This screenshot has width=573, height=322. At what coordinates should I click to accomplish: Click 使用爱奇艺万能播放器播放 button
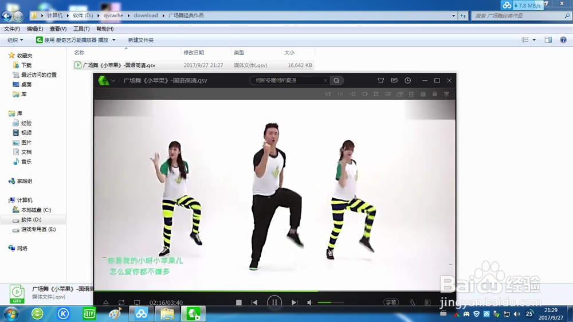[x=72, y=40]
